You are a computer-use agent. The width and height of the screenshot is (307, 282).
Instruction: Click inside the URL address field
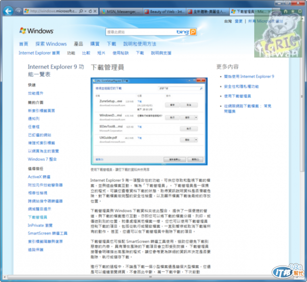[53, 11]
